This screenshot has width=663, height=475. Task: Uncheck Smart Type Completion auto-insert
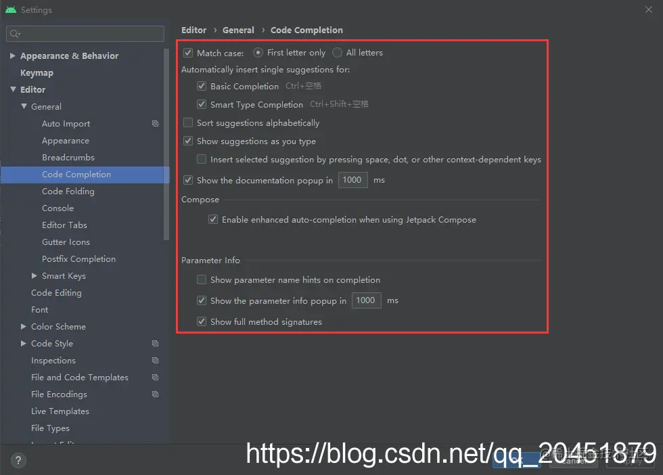(202, 104)
